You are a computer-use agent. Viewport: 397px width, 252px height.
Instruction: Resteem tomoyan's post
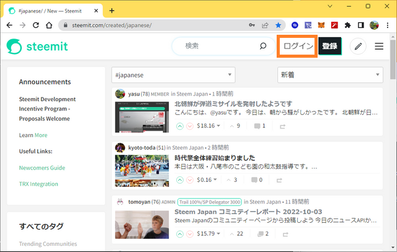coord(285,234)
